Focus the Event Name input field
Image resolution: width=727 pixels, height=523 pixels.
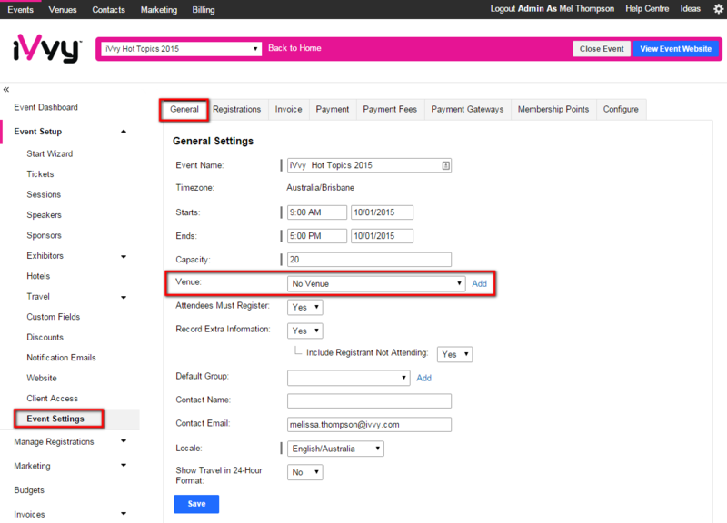tap(369, 165)
